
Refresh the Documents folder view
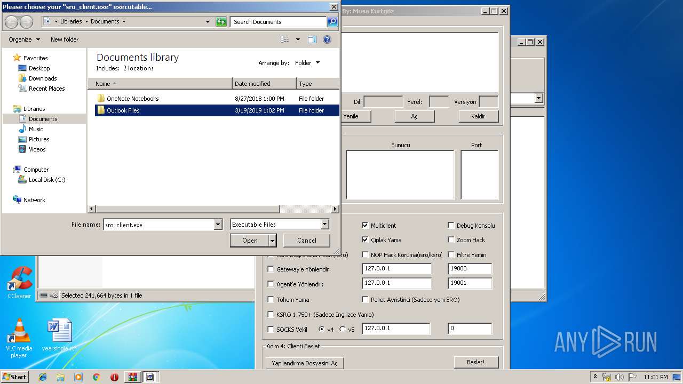coord(221,22)
